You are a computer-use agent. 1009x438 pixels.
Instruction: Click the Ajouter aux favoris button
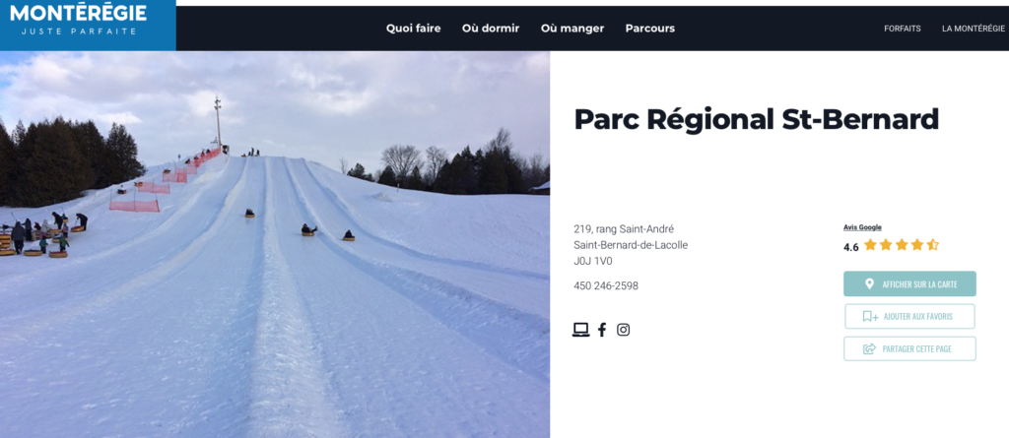(909, 316)
